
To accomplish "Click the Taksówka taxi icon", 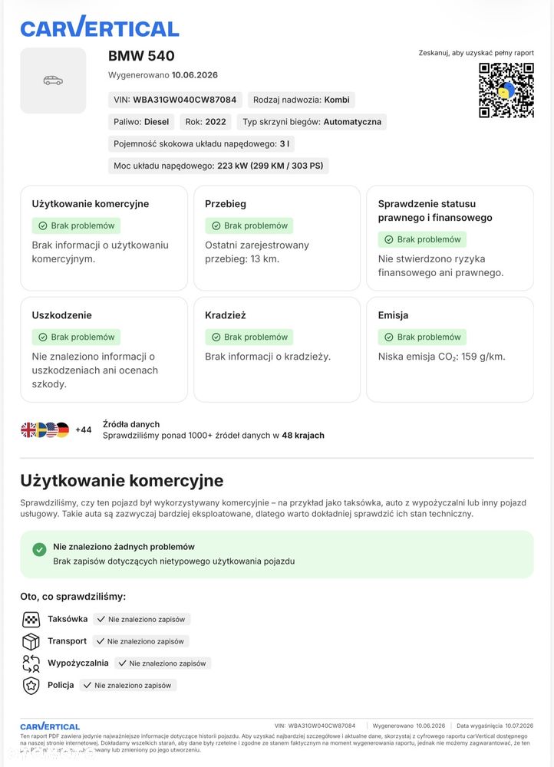I will 31,619.
